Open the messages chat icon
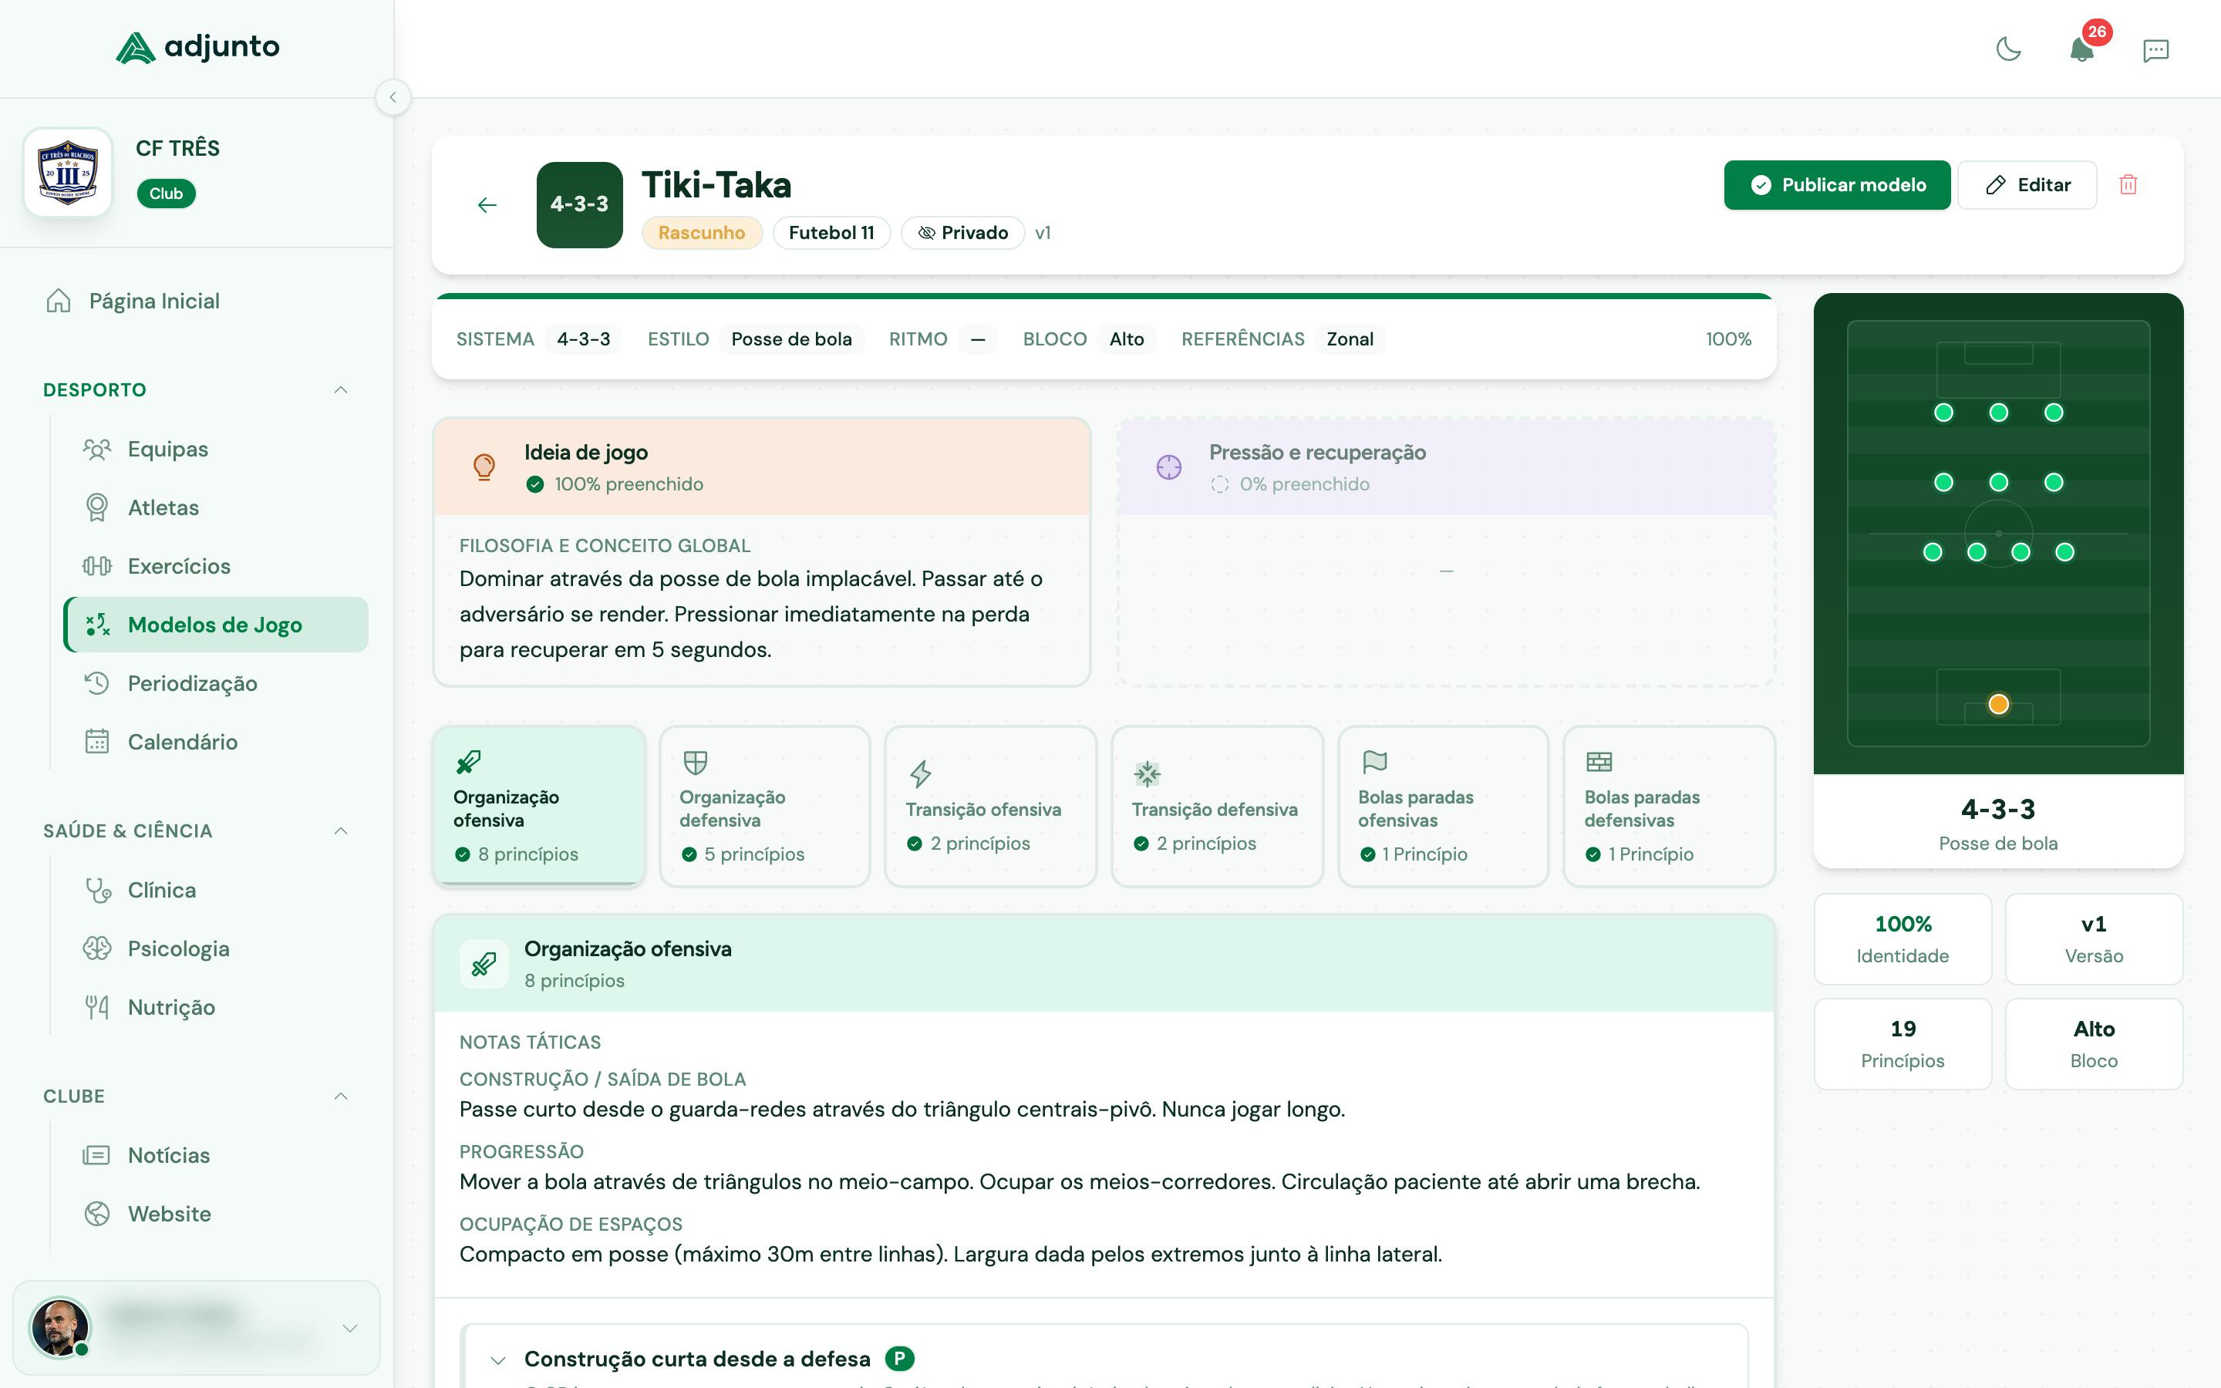Image resolution: width=2221 pixels, height=1388 pixels. (x=2156, y=50)
